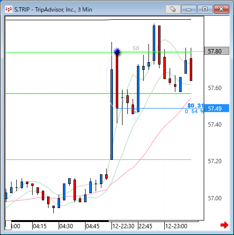This screenshot has width=234, height=235.
Task: Click the red arrow at bottom right
Action: [224, 225]
